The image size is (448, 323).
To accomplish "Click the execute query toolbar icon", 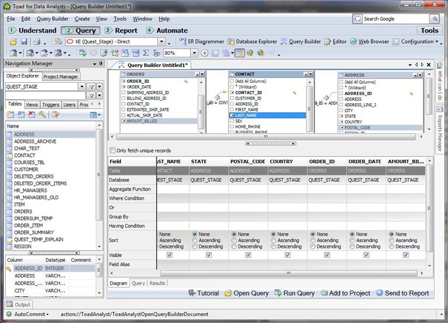I will (83, 53).
